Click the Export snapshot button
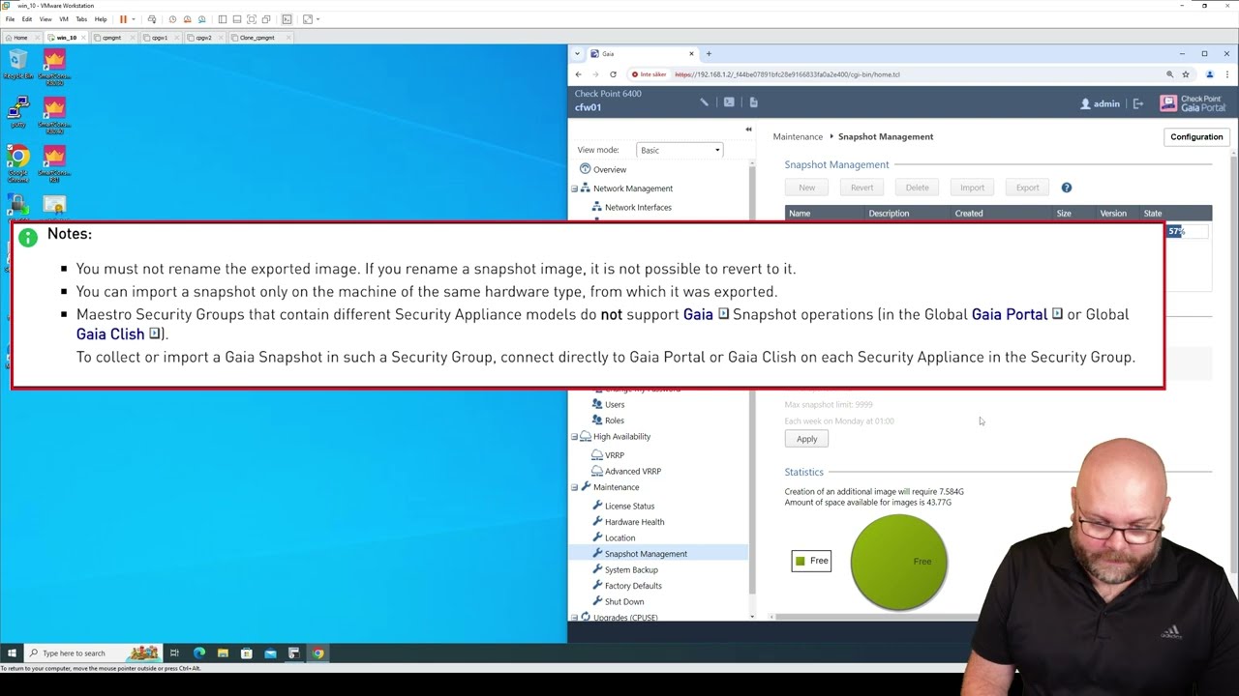The image size is (1239, 696). [x=1027, y=188]
